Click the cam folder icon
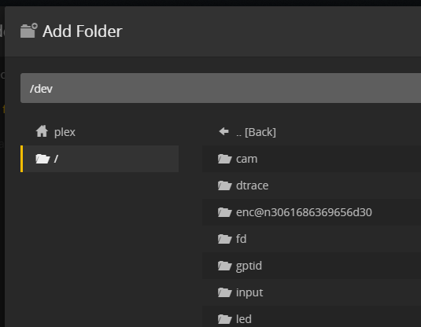The image size is (421, 327). click(225, 159)
